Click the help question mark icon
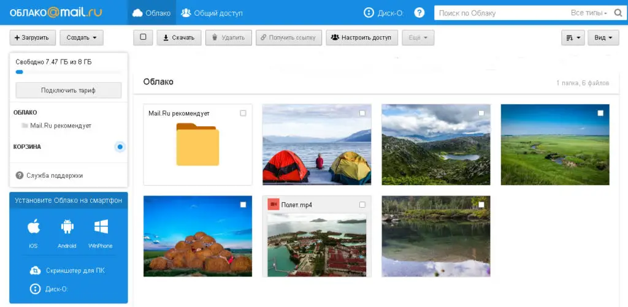 [x=419, y=13]
